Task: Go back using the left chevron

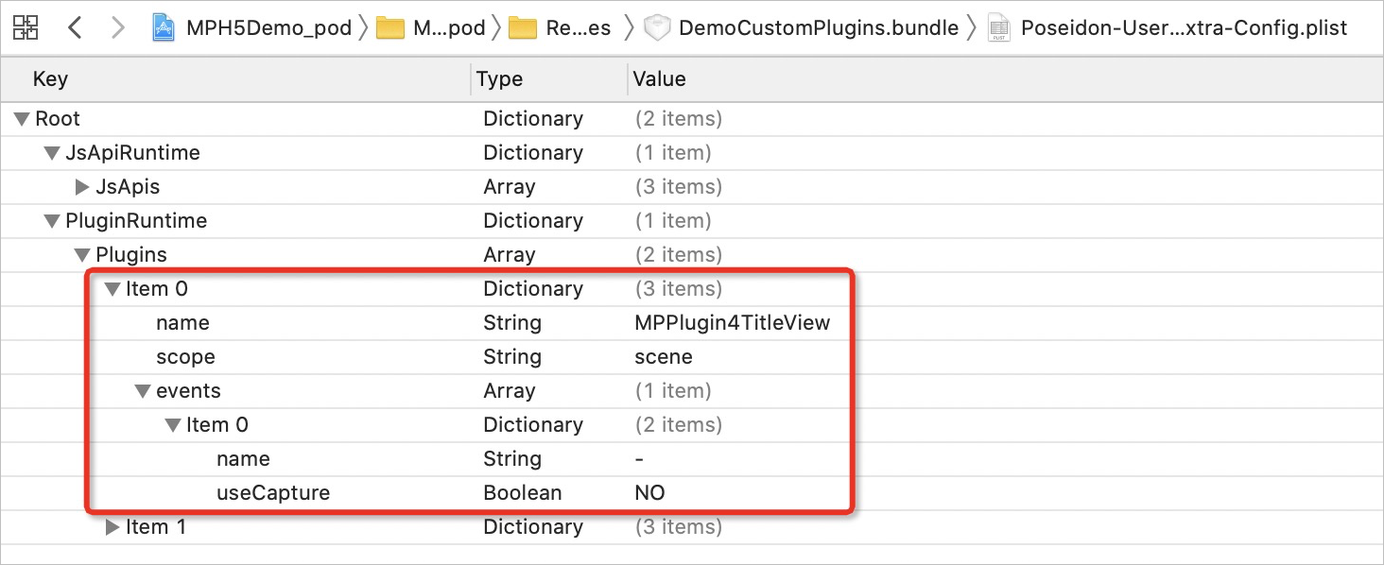Action: [76, 27]
